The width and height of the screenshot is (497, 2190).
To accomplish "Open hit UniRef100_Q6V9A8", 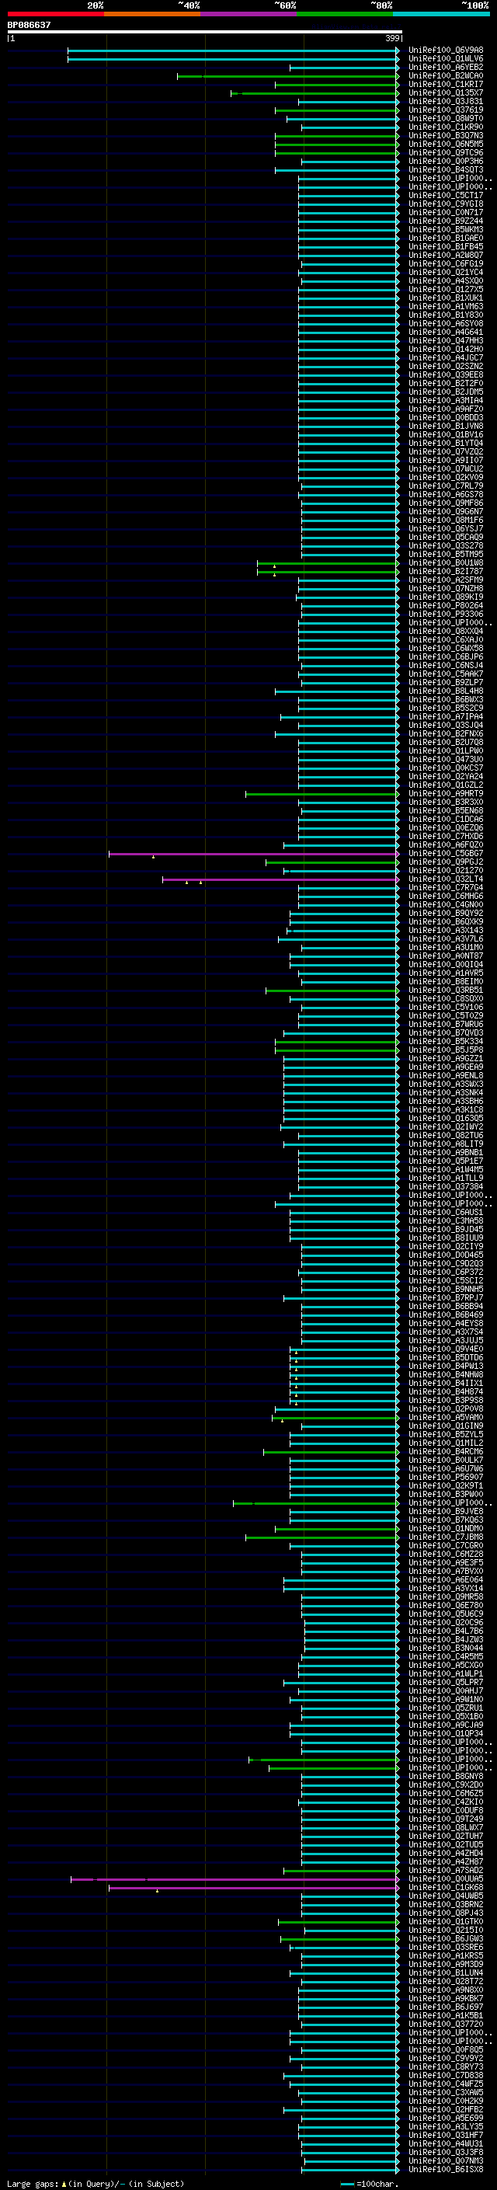I will [446, 50].
